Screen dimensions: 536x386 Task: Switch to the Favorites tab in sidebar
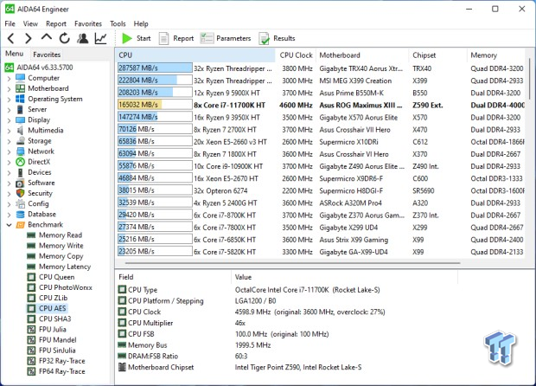(47, 55)
